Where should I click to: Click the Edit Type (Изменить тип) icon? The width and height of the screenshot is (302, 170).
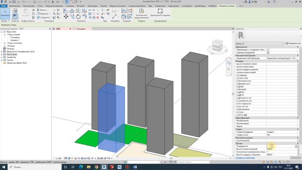click(x=287, y=43)
